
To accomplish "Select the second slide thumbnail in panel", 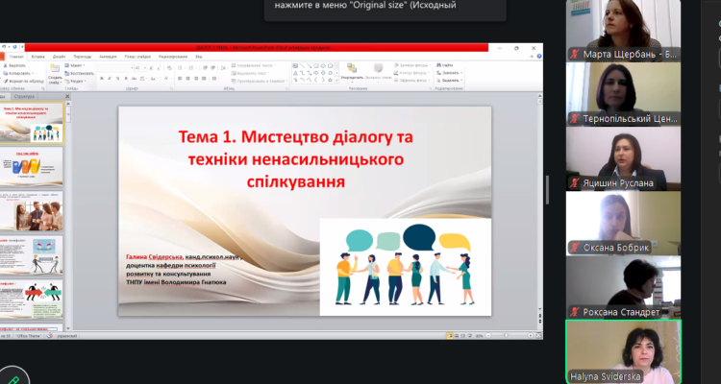I will [33, 166].
